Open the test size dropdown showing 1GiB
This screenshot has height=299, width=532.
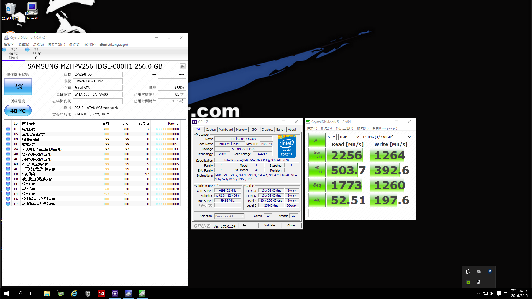(x=349, y=137)
